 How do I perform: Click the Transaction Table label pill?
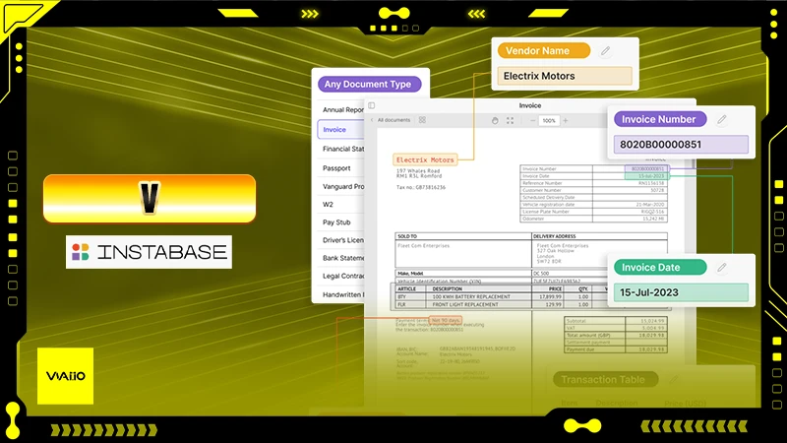tap(605, 380)
